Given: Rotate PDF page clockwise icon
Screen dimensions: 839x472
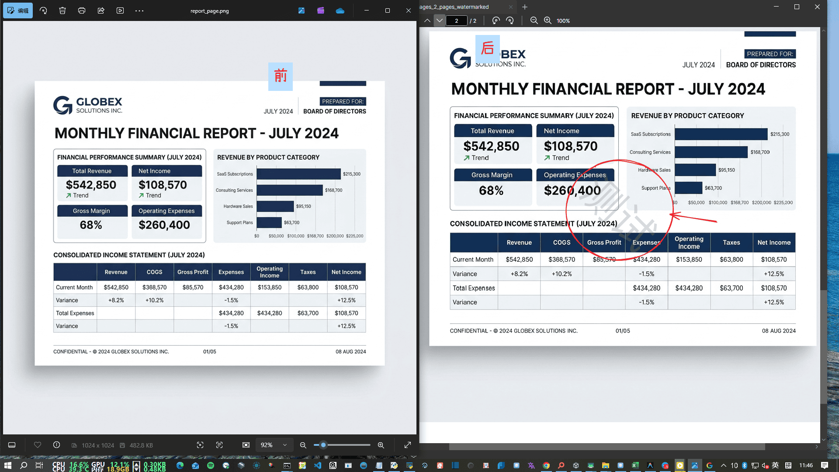Looking at the screenshot, I should (x=510, y=21).
